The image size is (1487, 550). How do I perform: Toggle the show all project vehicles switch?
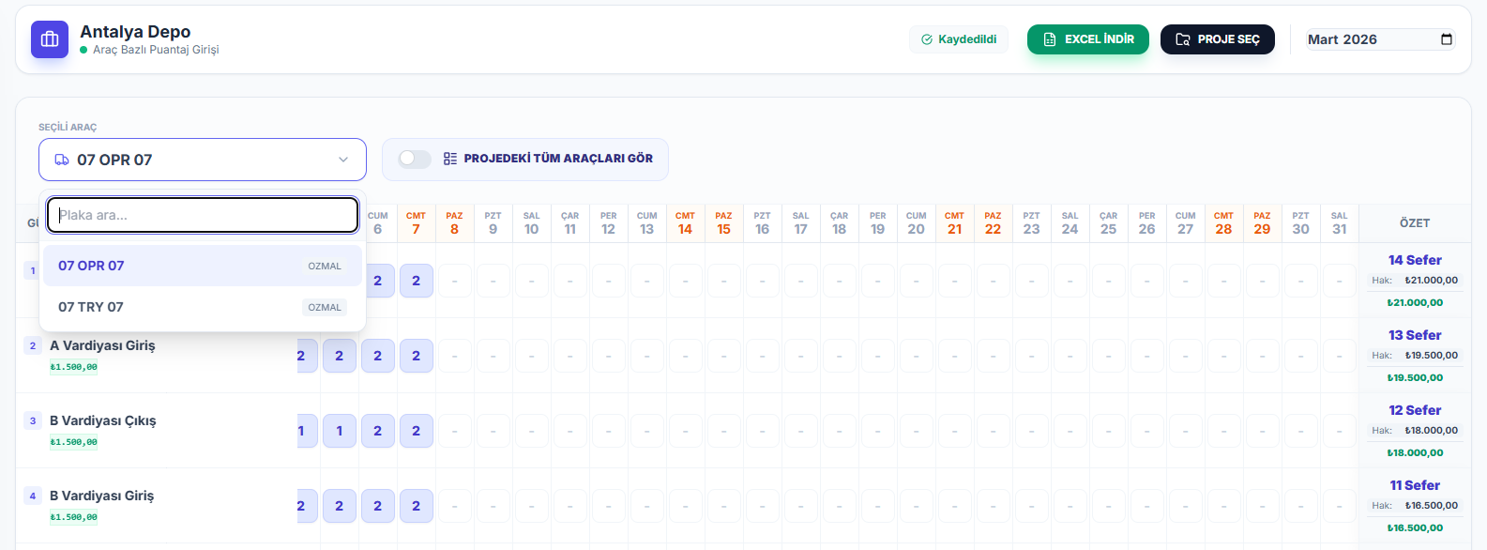[x=414, y=159]
